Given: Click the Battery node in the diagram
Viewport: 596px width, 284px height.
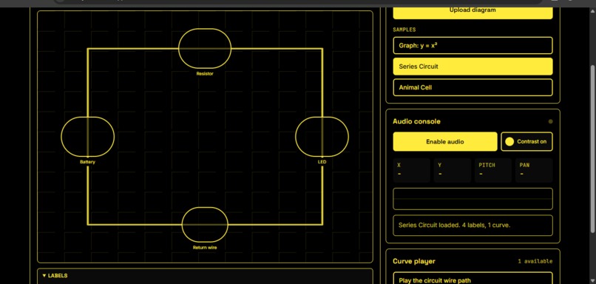Looking at the screenshot, I should point(87,137).
